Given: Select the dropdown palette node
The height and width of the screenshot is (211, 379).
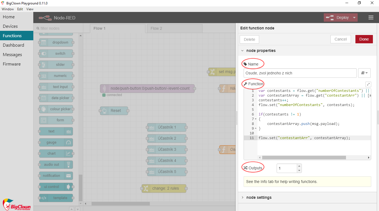Looking at the screenshot, I should [x=56, y=42].
